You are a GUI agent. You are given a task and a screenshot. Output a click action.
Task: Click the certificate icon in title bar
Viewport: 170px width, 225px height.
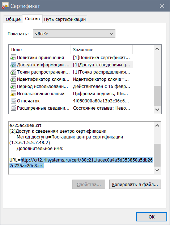[5, 6]
